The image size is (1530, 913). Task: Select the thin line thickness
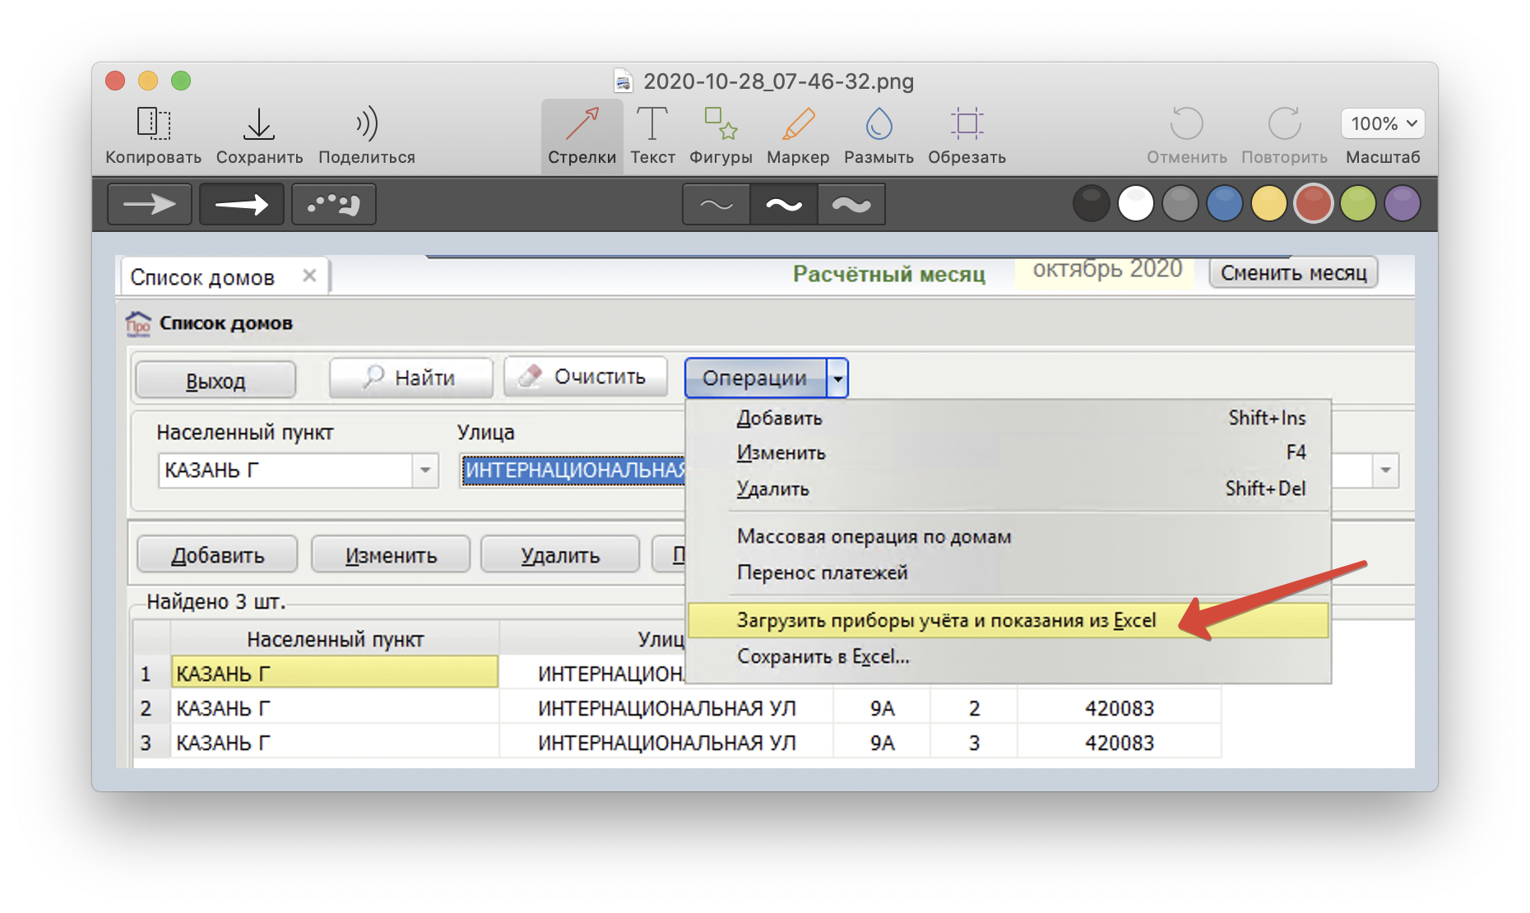pyautogui.click(x=716, y=204)
